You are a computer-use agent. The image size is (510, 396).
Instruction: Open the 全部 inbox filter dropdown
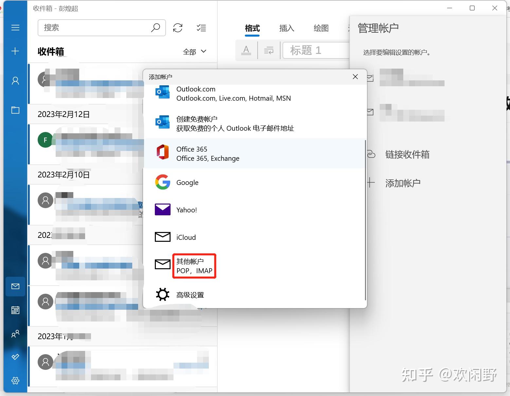tap(194, 51)
